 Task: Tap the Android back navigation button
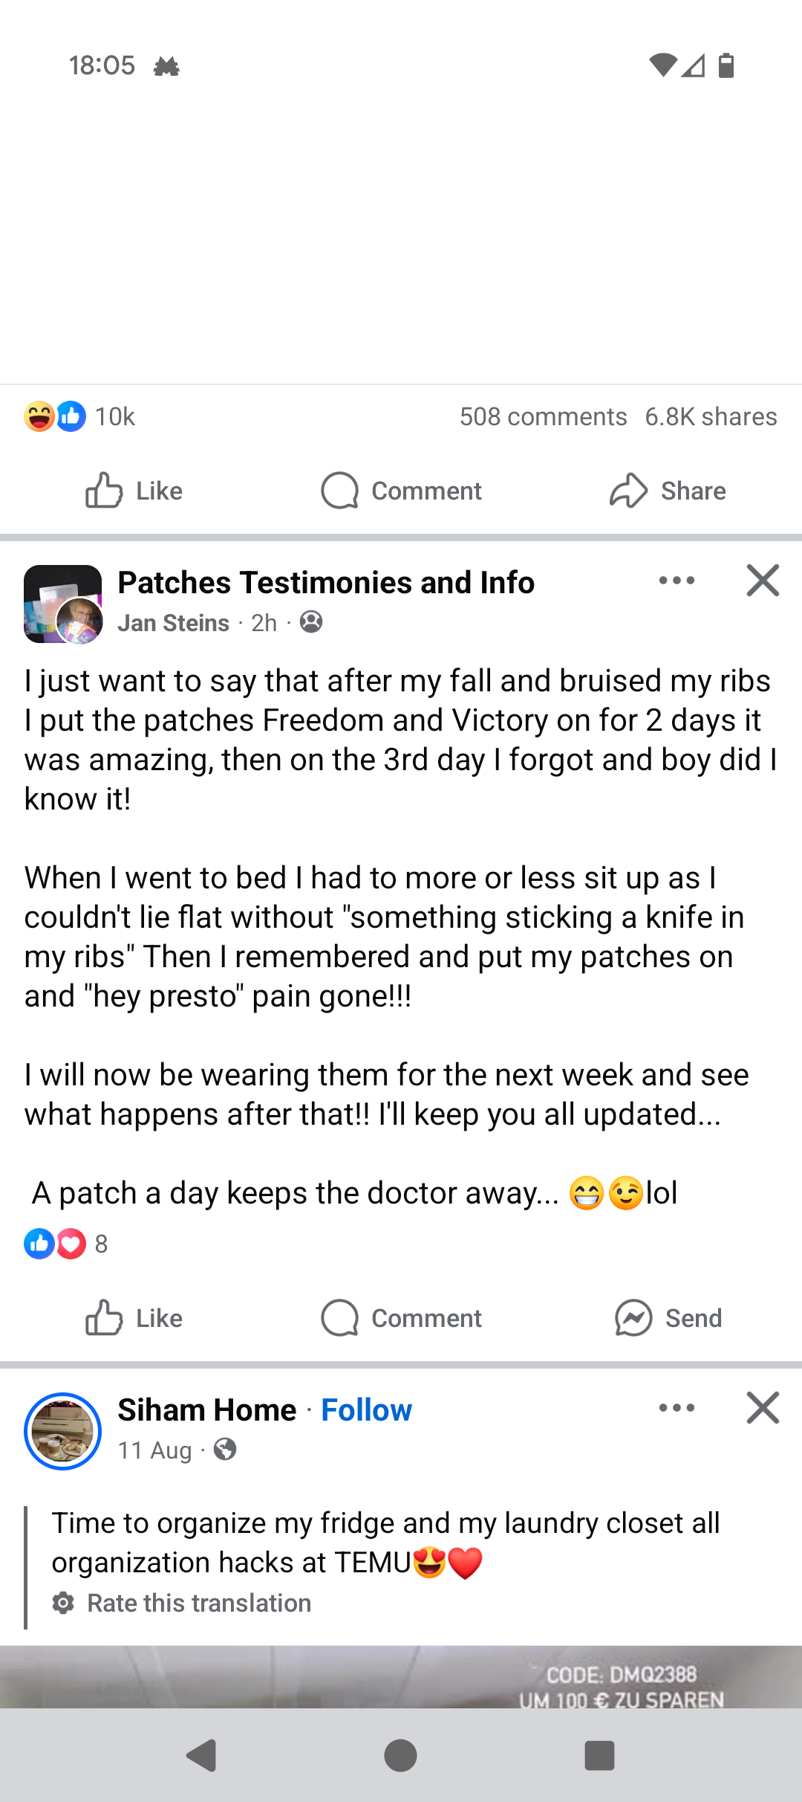click(201, 1756)
